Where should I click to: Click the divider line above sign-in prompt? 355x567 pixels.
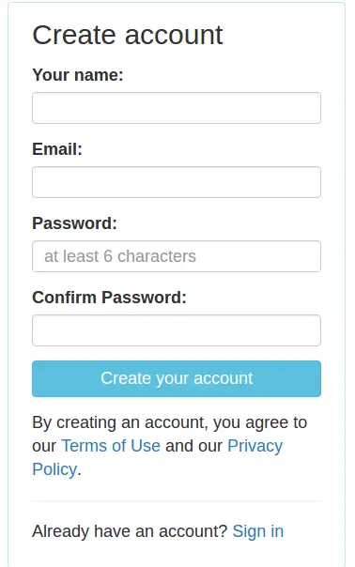pos(177,501)
